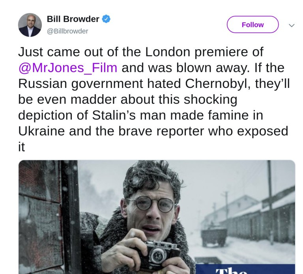This screenshot has height=274, width=303.
Task: Open Bill Browder's profile picture
Action: coord(30,25)
